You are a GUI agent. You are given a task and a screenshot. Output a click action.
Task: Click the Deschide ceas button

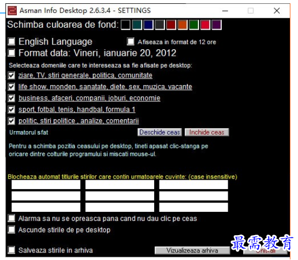160,132
